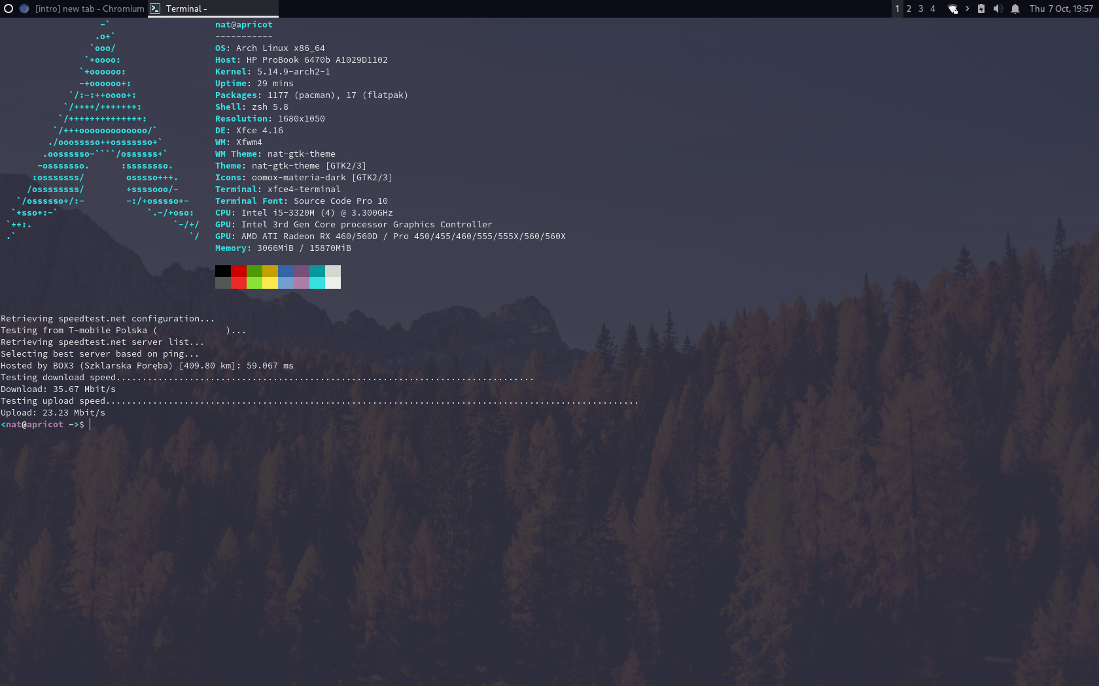Open the Wi-Fi network indicator

click(952, 8)
